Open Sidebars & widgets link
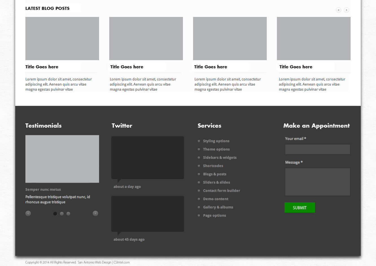376x266 pixels. [220, 158]
